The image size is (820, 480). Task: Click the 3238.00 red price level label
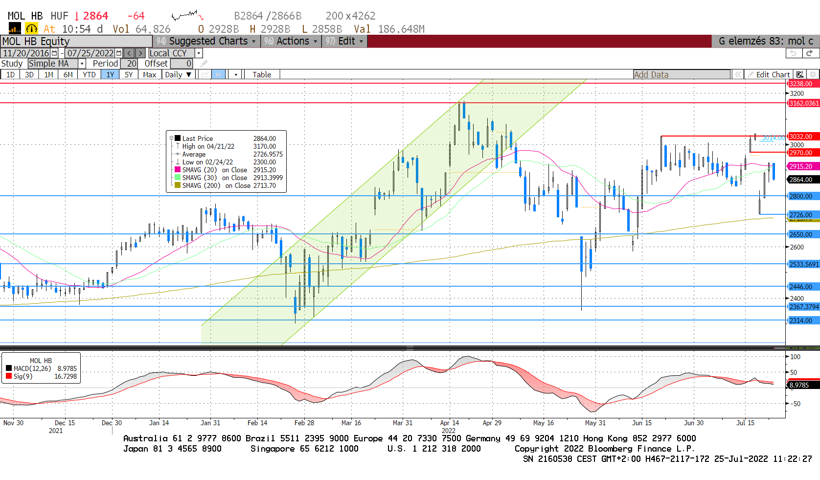(x=803, y=84)
